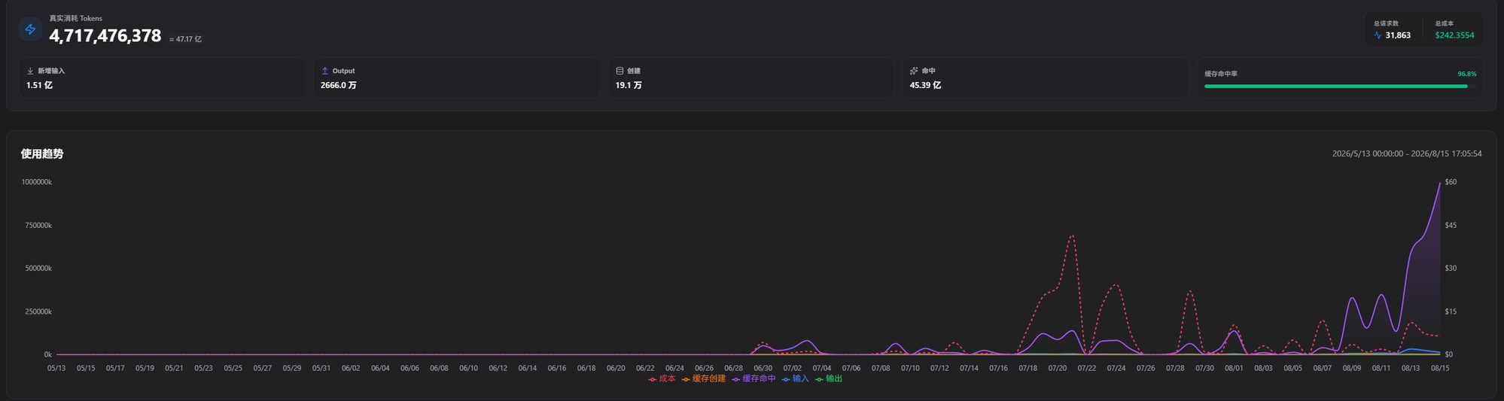The width and height of the screenshot is (1504, 401).
Task: Click the 新增输入 label text
Action: click(x=51, y=71)
